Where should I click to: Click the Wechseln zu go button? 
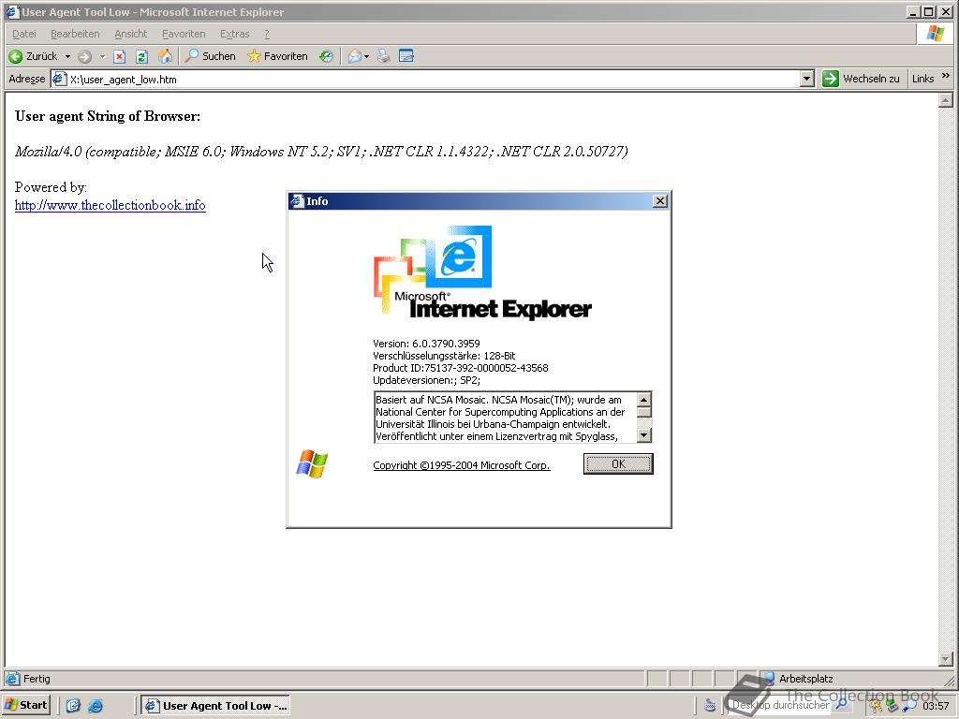coord(862,79)
